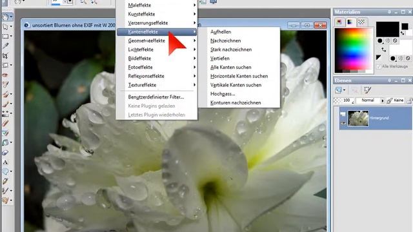This screenshot has height=232, width=413.
Task: Click the large black foreground material box
Action: point(387,29)
